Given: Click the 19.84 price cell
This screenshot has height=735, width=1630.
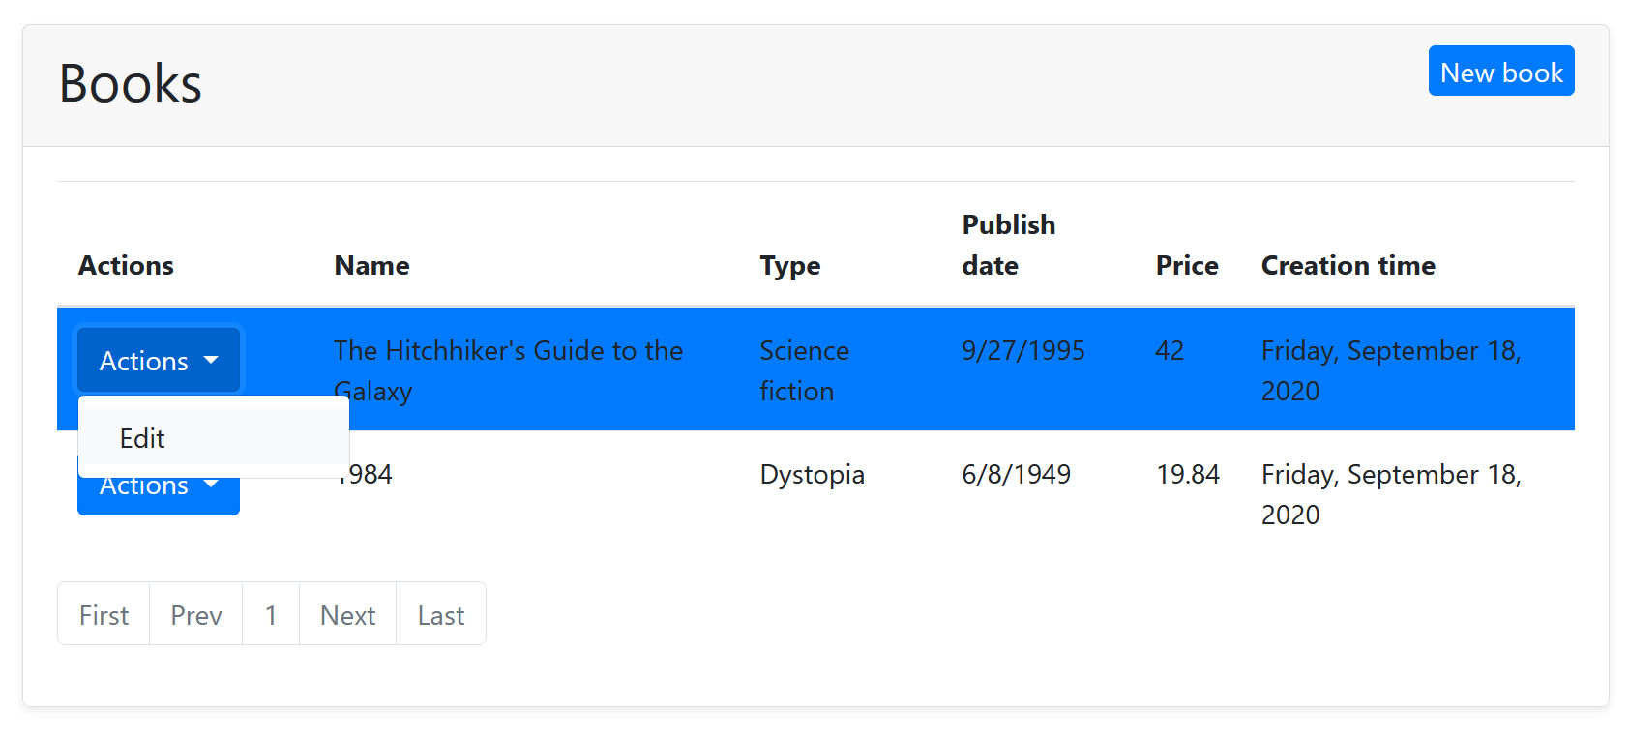Looking at the screenshot, I should (1187, 475).
